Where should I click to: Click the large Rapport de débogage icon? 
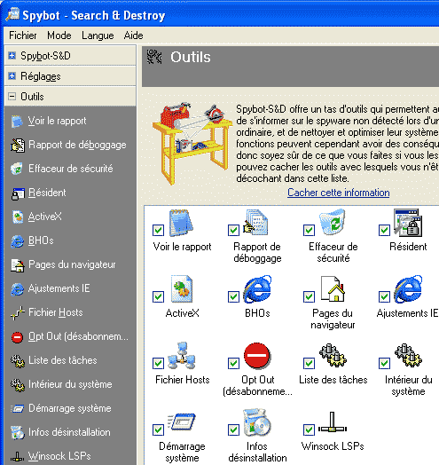click(255, 223)
